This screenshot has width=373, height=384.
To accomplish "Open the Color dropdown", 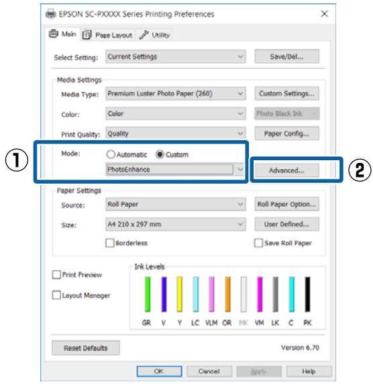I will 176,114.
